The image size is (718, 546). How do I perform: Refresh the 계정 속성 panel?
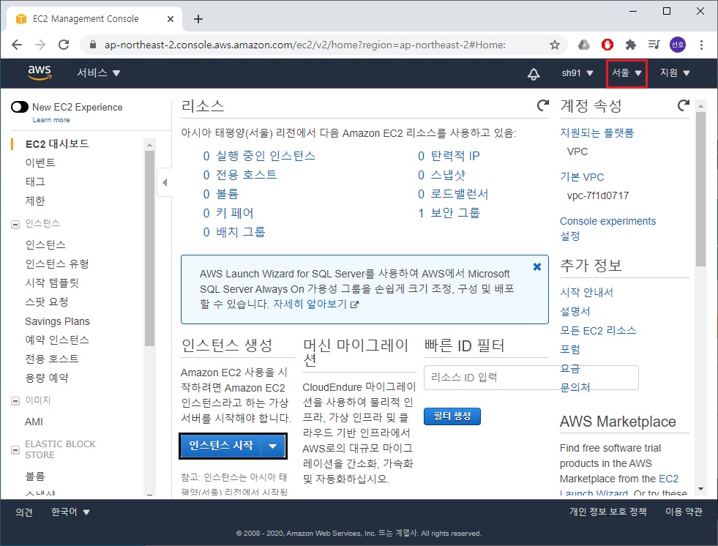683,105
